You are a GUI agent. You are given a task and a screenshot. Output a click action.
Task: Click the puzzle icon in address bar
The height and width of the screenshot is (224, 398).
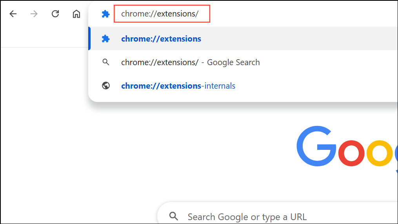105,14
